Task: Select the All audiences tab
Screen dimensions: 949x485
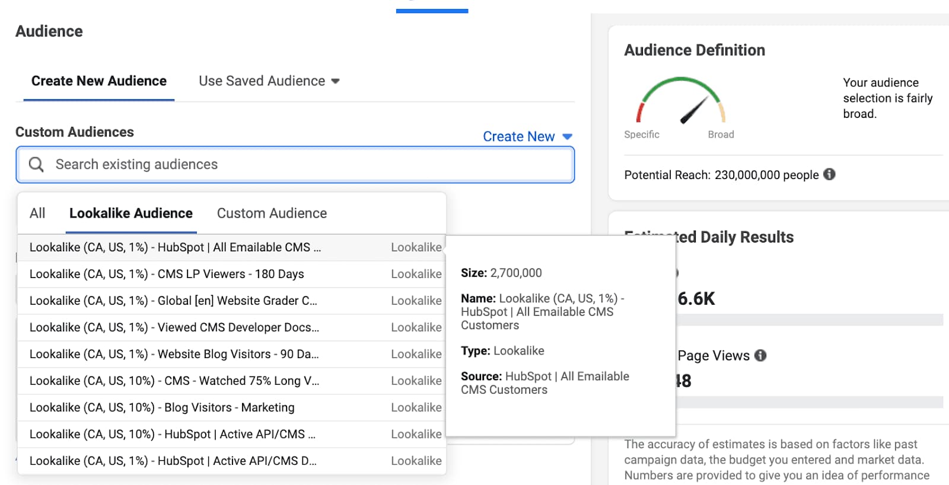Action: [x=37, y=213]
